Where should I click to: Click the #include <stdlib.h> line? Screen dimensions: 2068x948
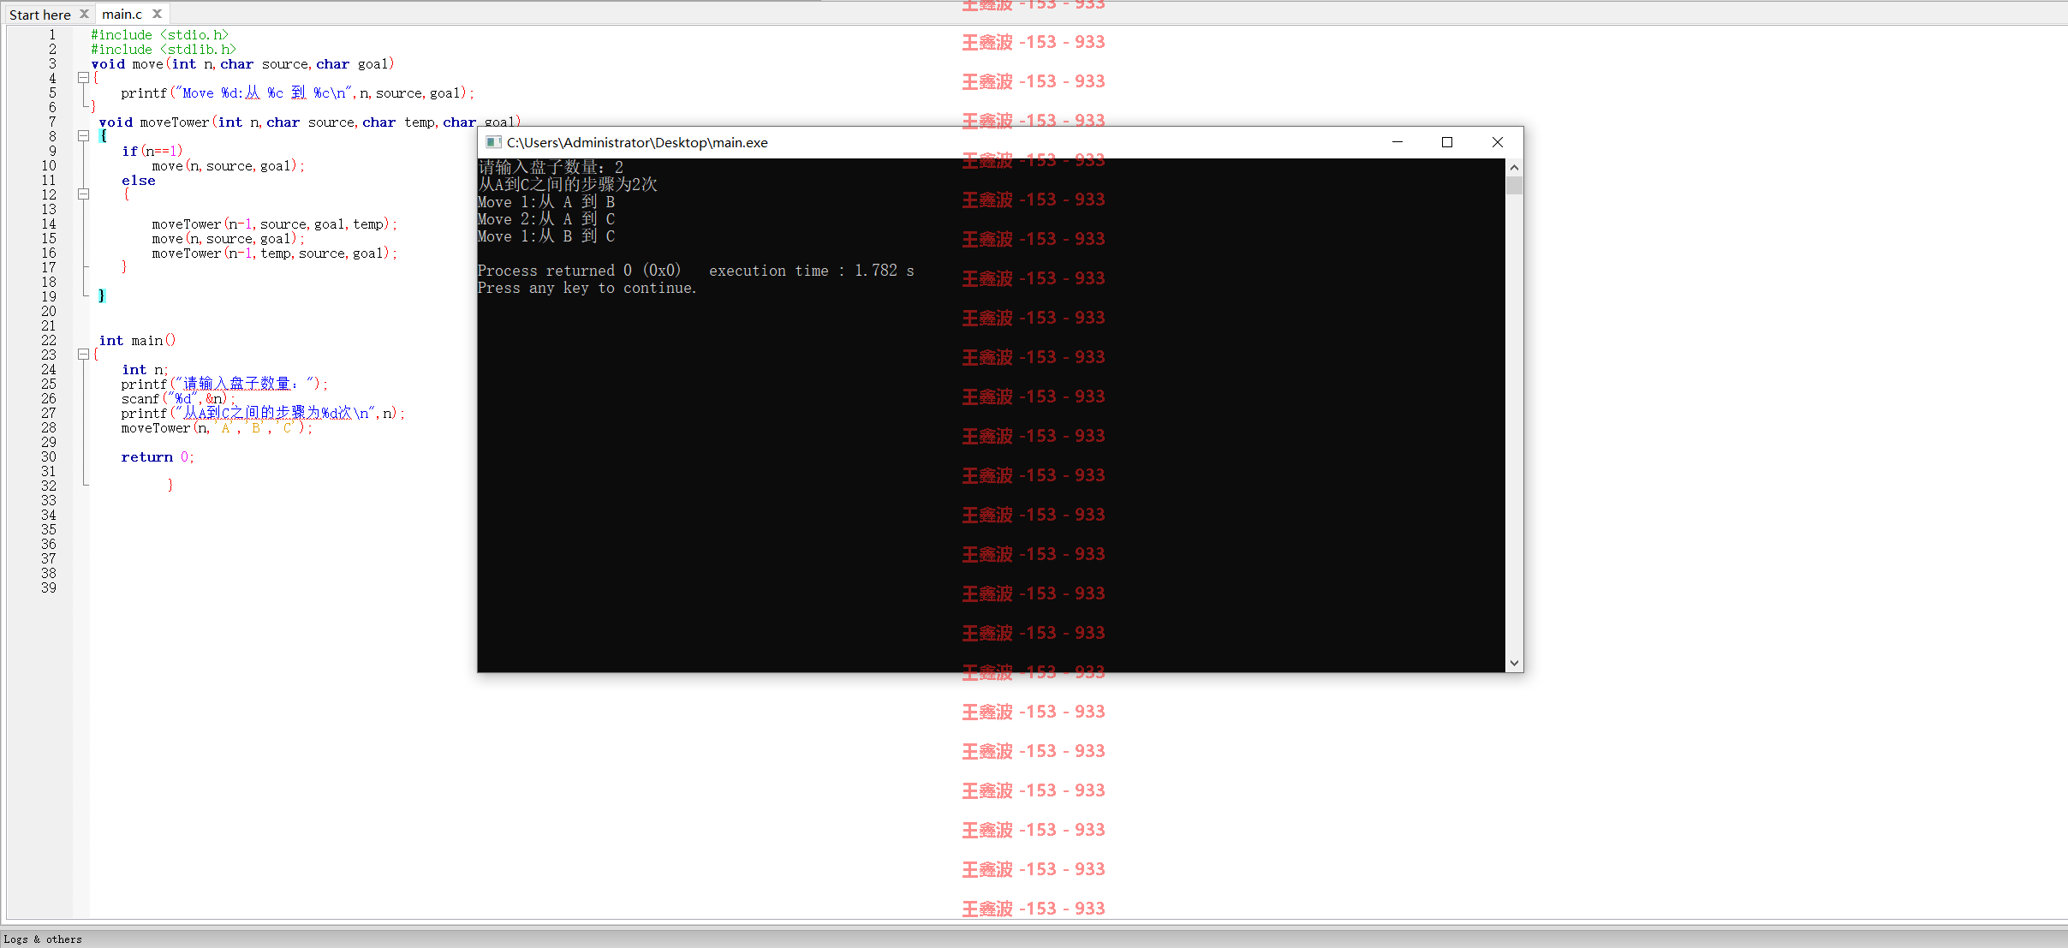click(x=164, y=50)
